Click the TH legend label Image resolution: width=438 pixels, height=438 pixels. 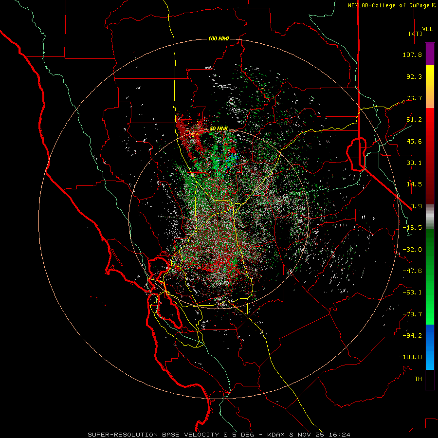point(418,379)
